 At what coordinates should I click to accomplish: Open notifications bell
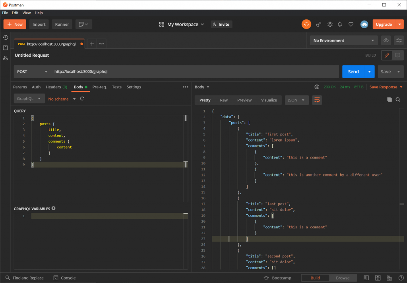(x=340, y=24)
